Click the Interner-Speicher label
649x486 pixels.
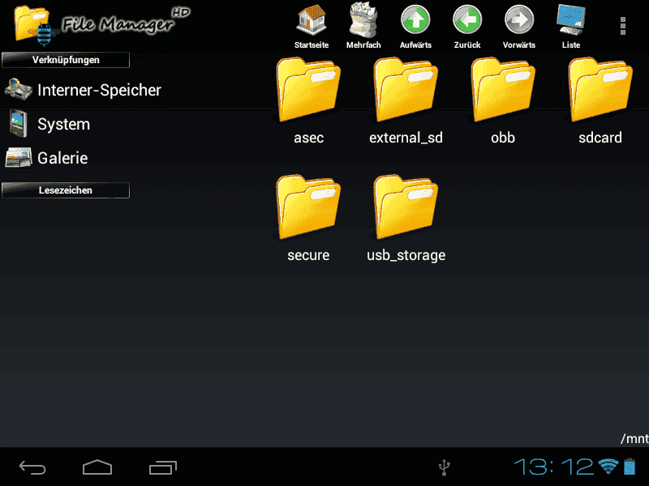pos(99,90)
